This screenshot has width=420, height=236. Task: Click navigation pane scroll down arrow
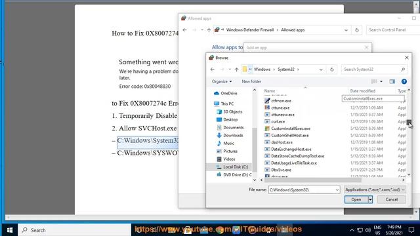click(x=255, y=180)
